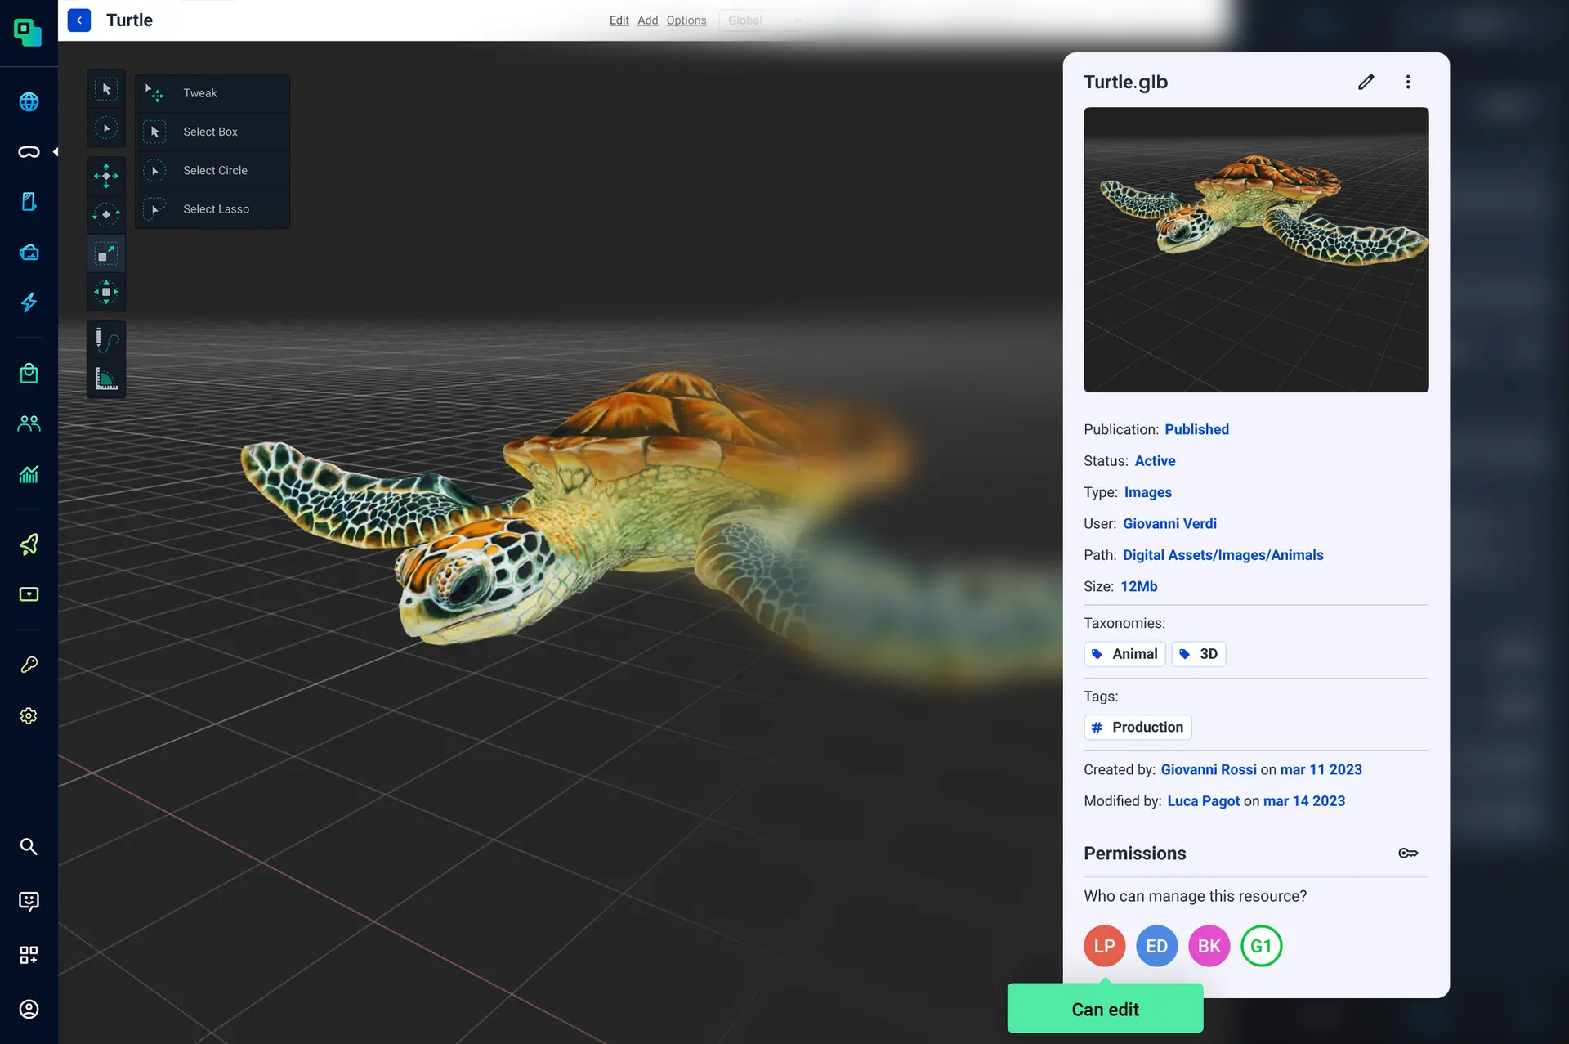This screenshot has width=1569, height=1044.
Task: Click the blue back arrow button
Action: 79,20
